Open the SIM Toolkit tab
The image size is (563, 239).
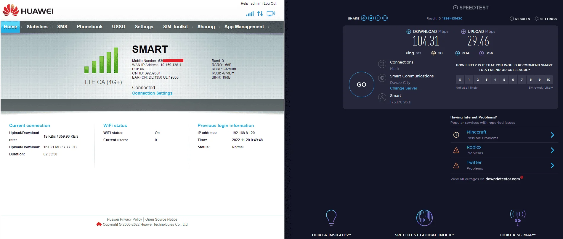click(x=175, y=27)
